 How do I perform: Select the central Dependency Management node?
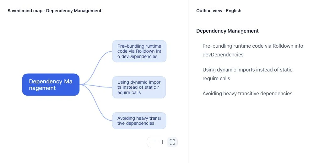click(x=51, y=85)
